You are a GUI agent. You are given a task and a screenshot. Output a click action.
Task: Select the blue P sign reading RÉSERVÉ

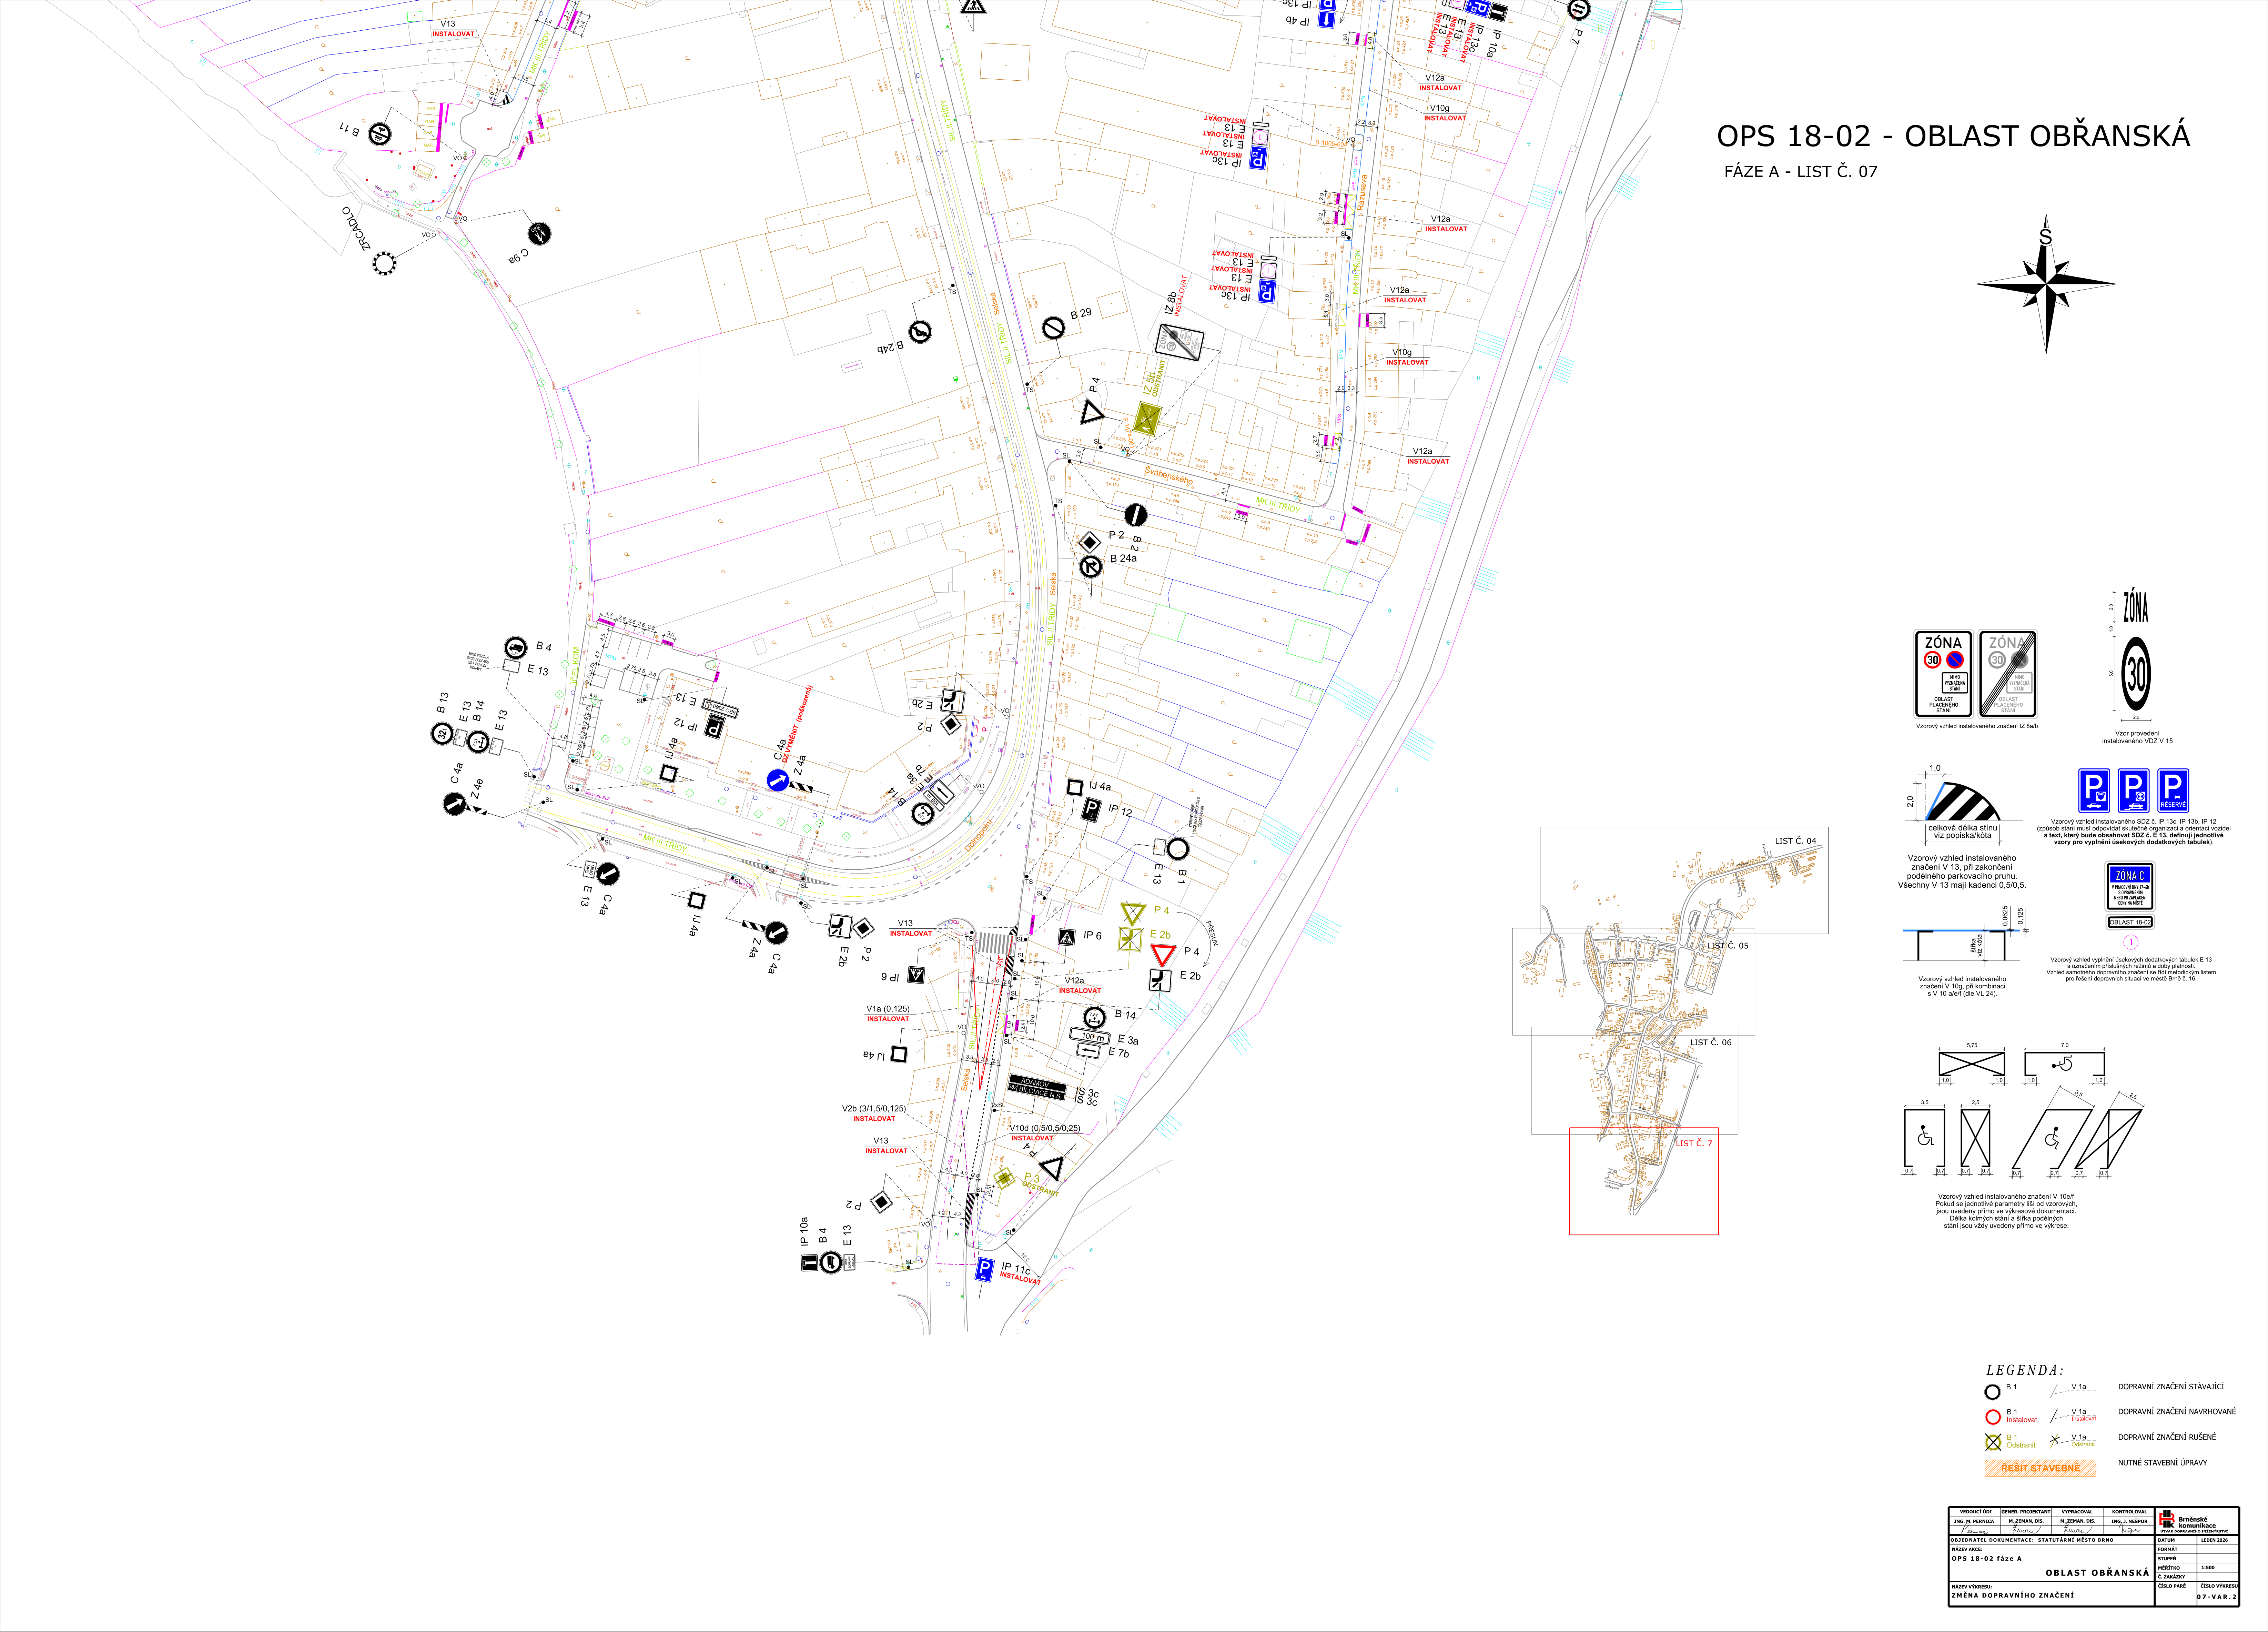coord(2173,790)
